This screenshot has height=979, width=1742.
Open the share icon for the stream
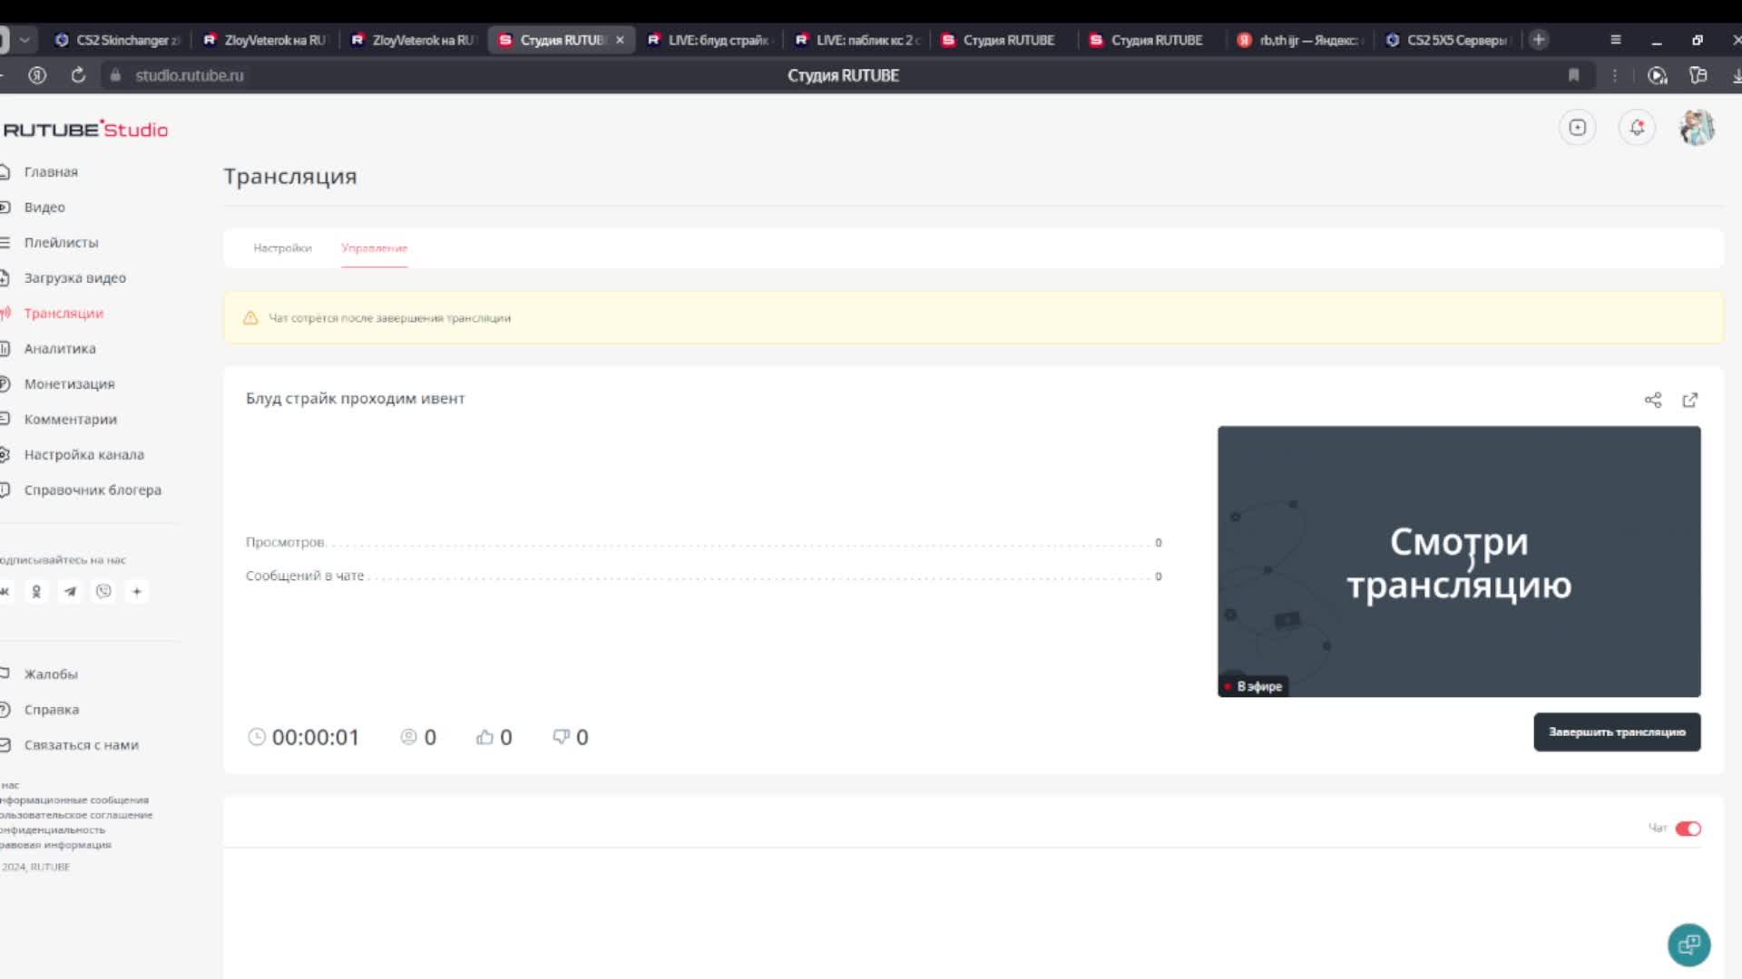coord(1653,400)
